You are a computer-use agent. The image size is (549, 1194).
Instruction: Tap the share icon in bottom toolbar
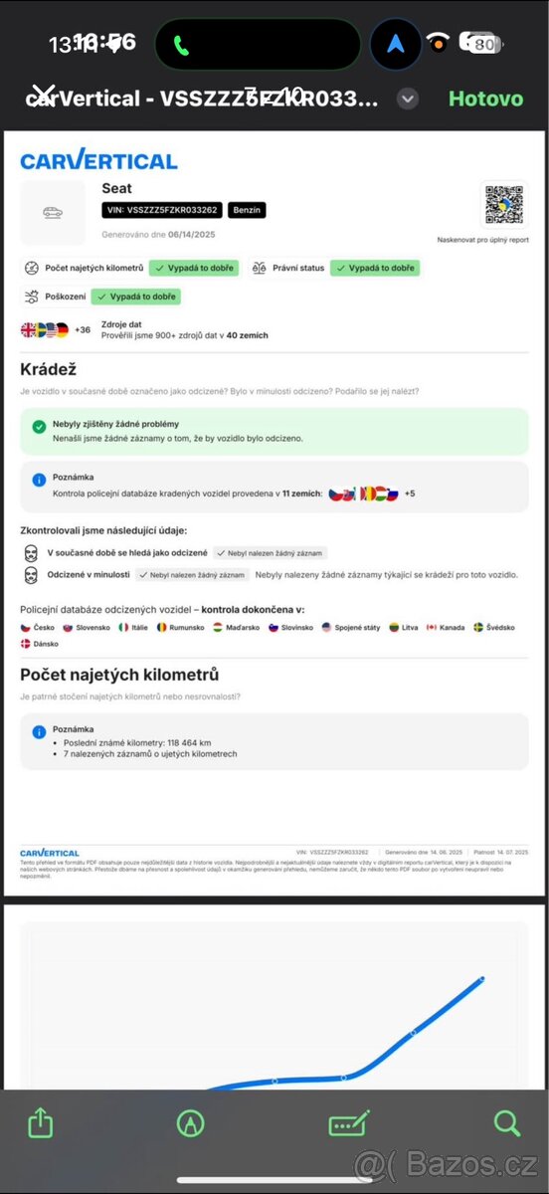(40, 1123)
